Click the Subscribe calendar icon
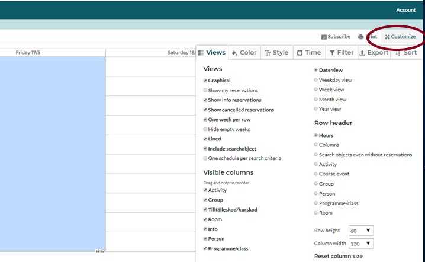The image size is (425, 262). click(x=324, y=37)
